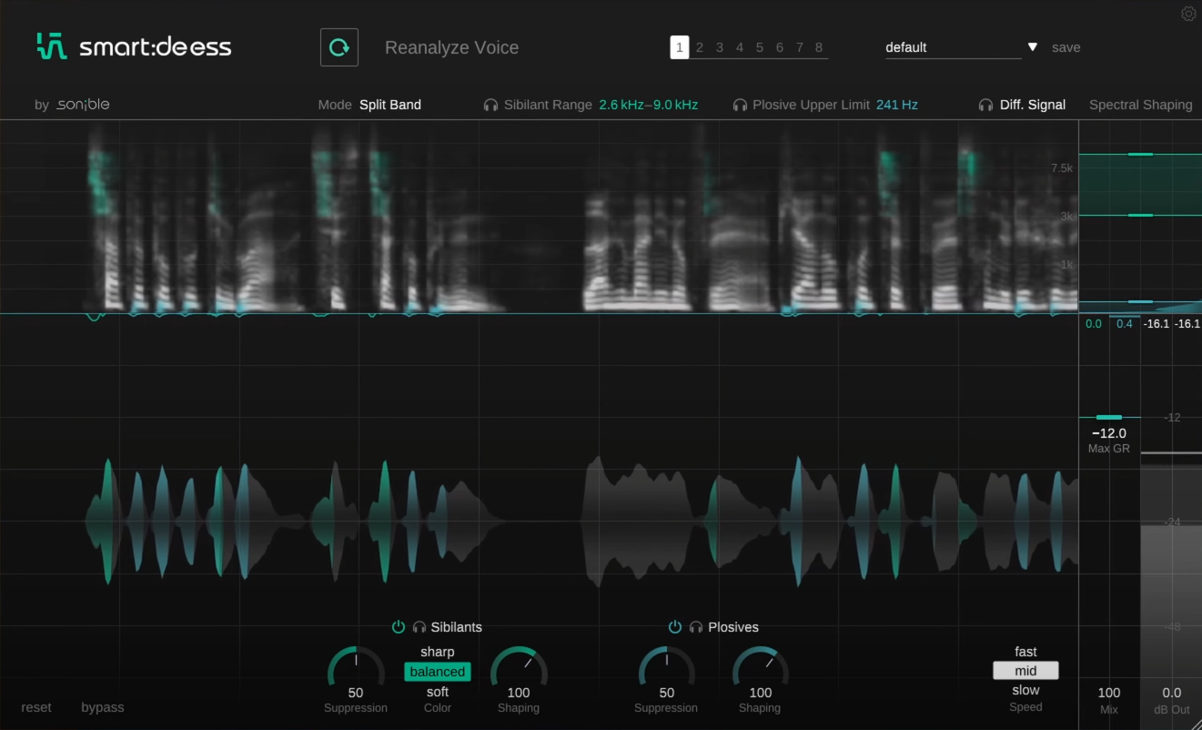This screenshot has width=1202, height=730.
Task: Set Speed to slow
Action: pos(1025,690)
